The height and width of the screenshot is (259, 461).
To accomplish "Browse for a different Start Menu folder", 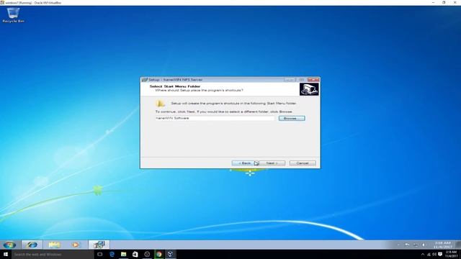I will pos(292,118).
